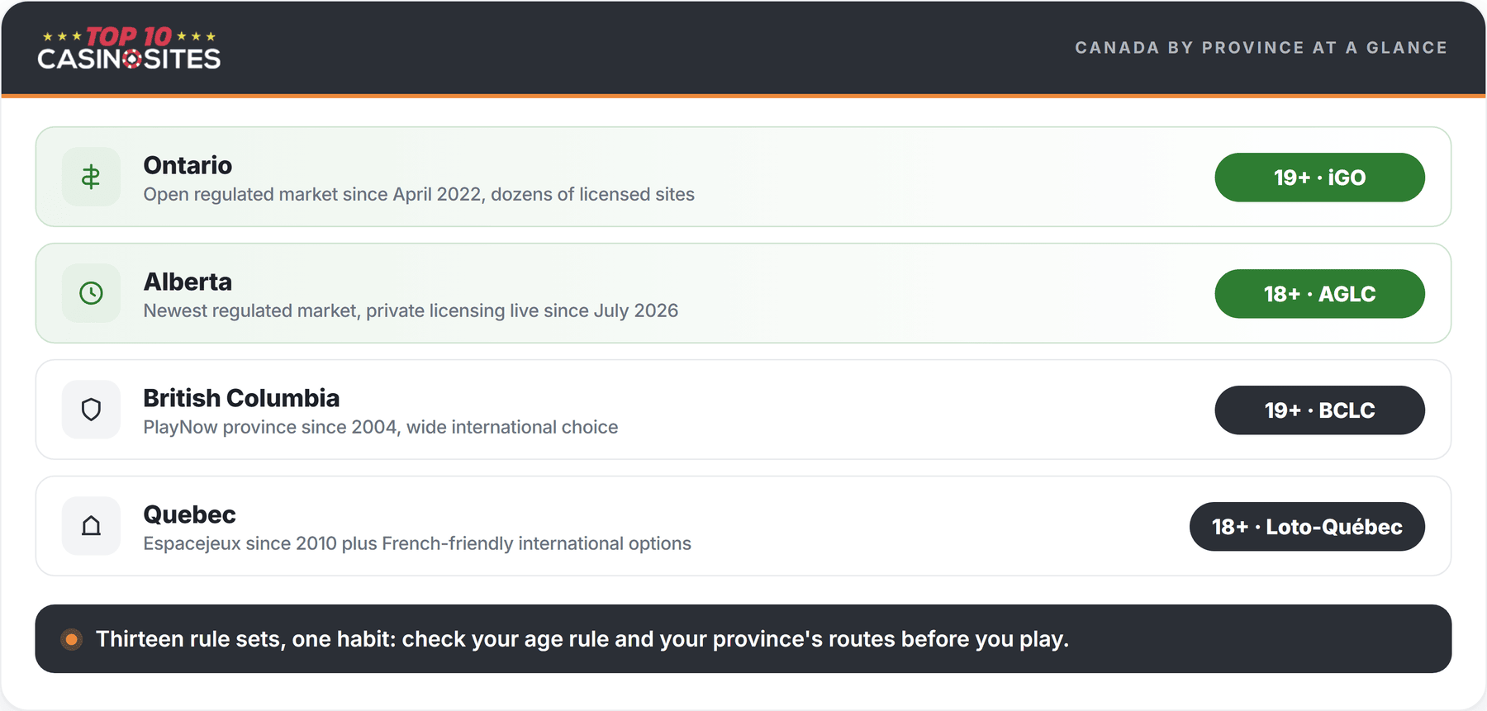Click the dollar icon in the Ontario row
1487x711 pixels.
click(x=91, y=177)
